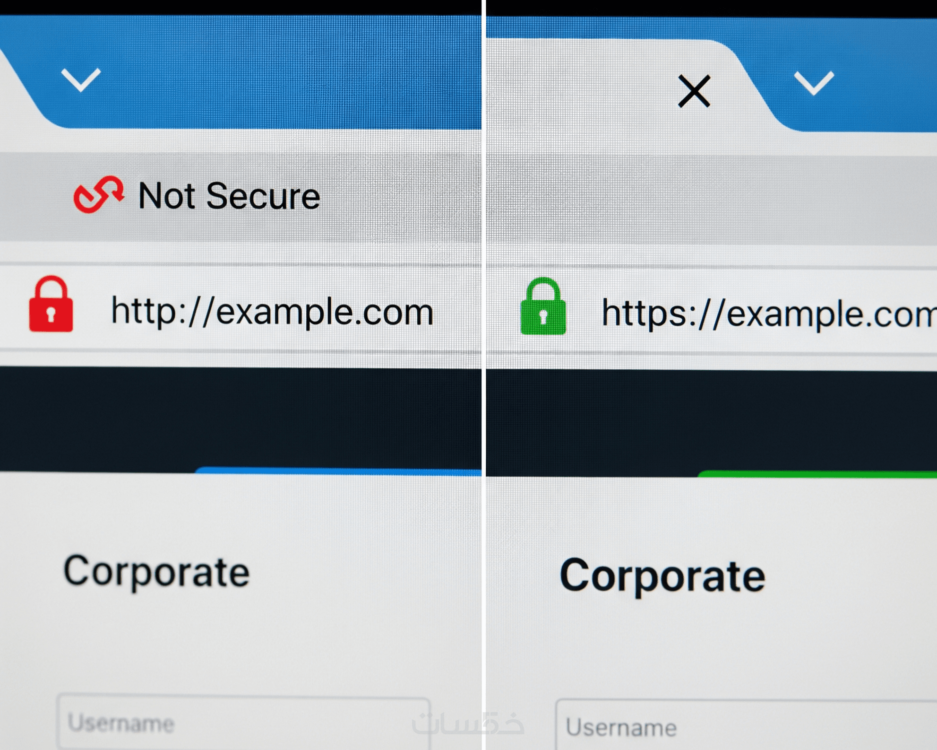Viewport: 937px width, 750px height.
Task: Click the empty gray toolbar in right window
Action: pos(711,201)
